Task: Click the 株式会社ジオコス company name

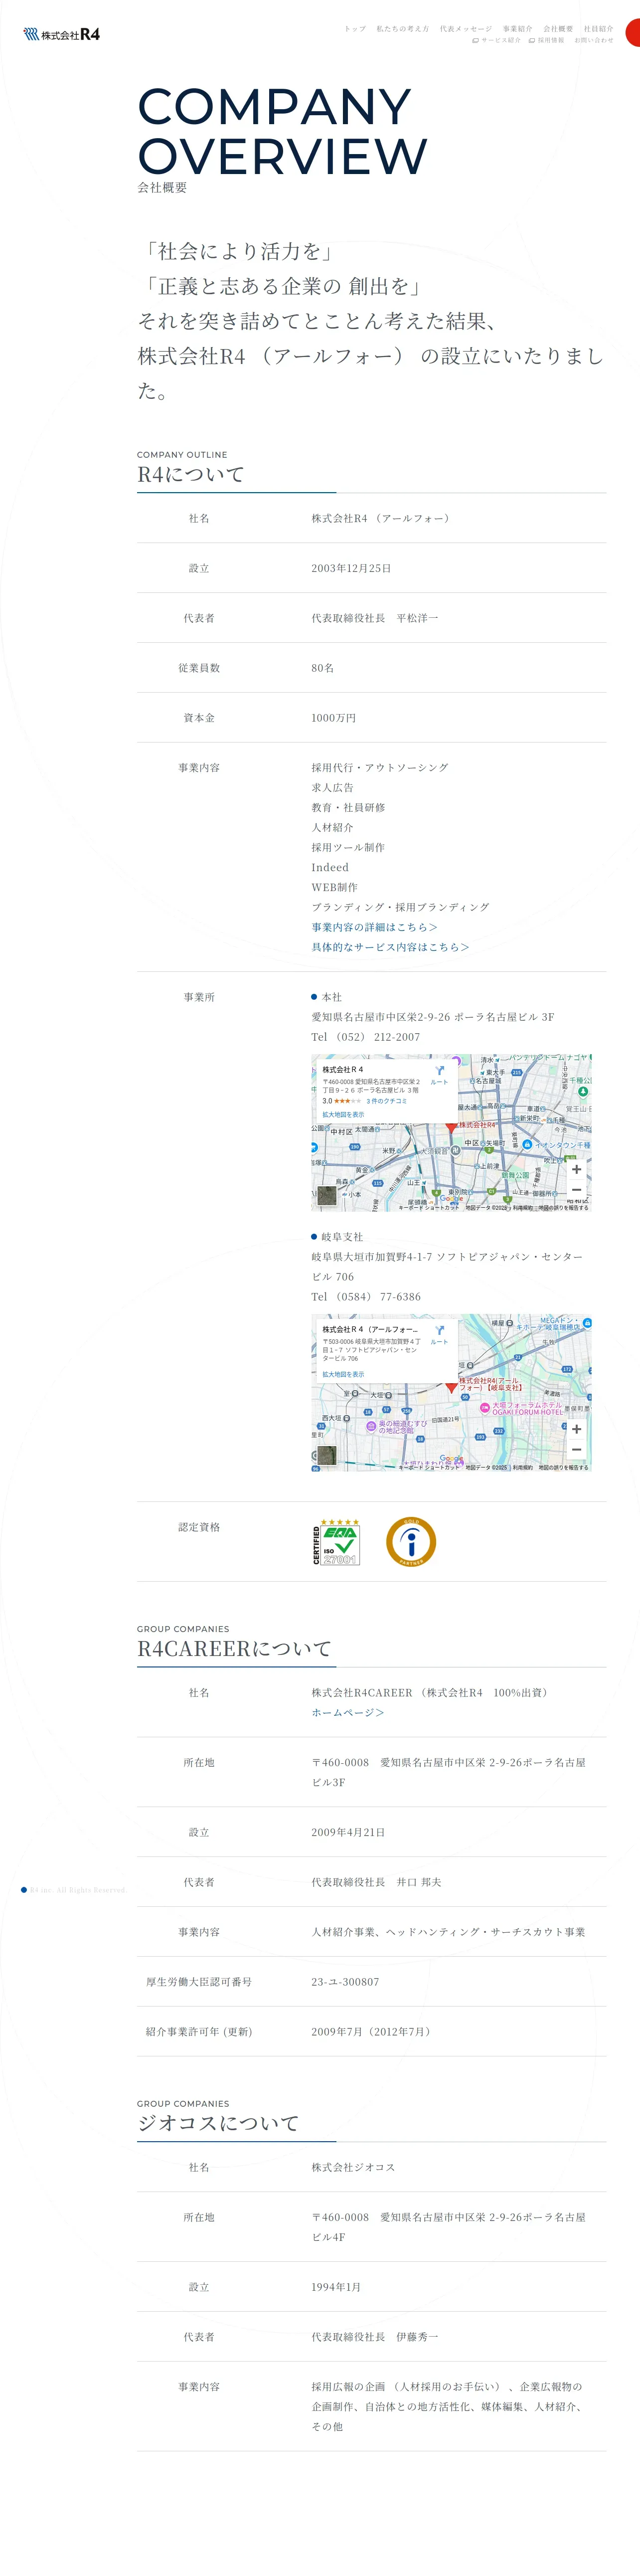Action: [353, 2167]
